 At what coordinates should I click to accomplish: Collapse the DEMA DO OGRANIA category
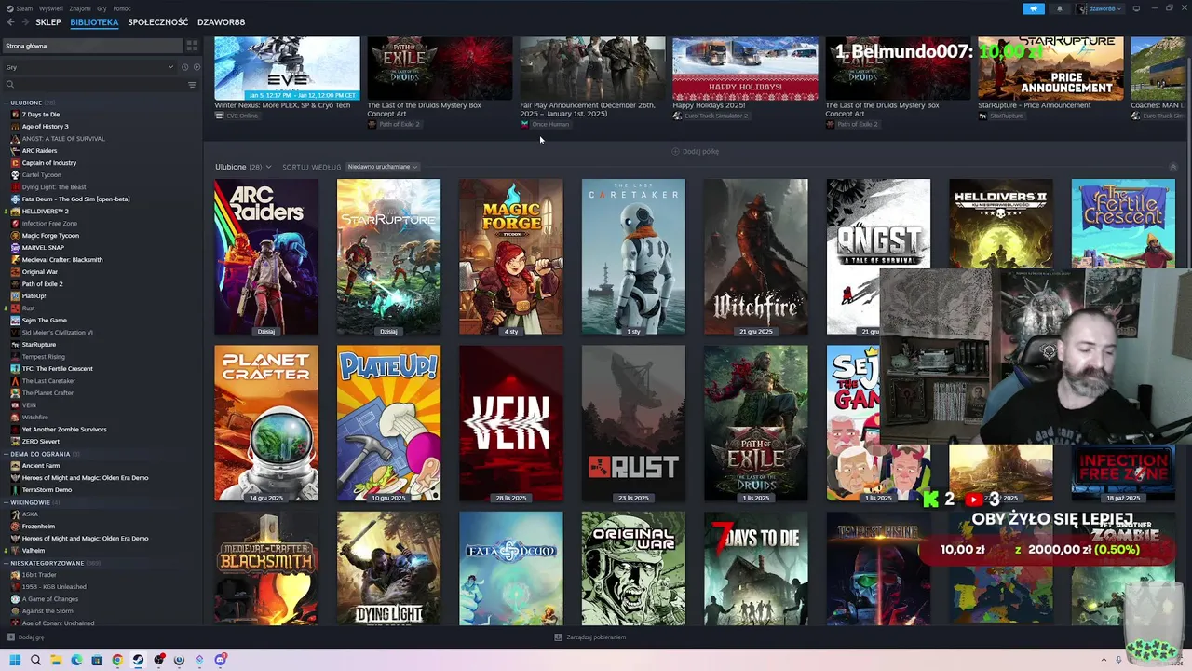pos(7,454)
